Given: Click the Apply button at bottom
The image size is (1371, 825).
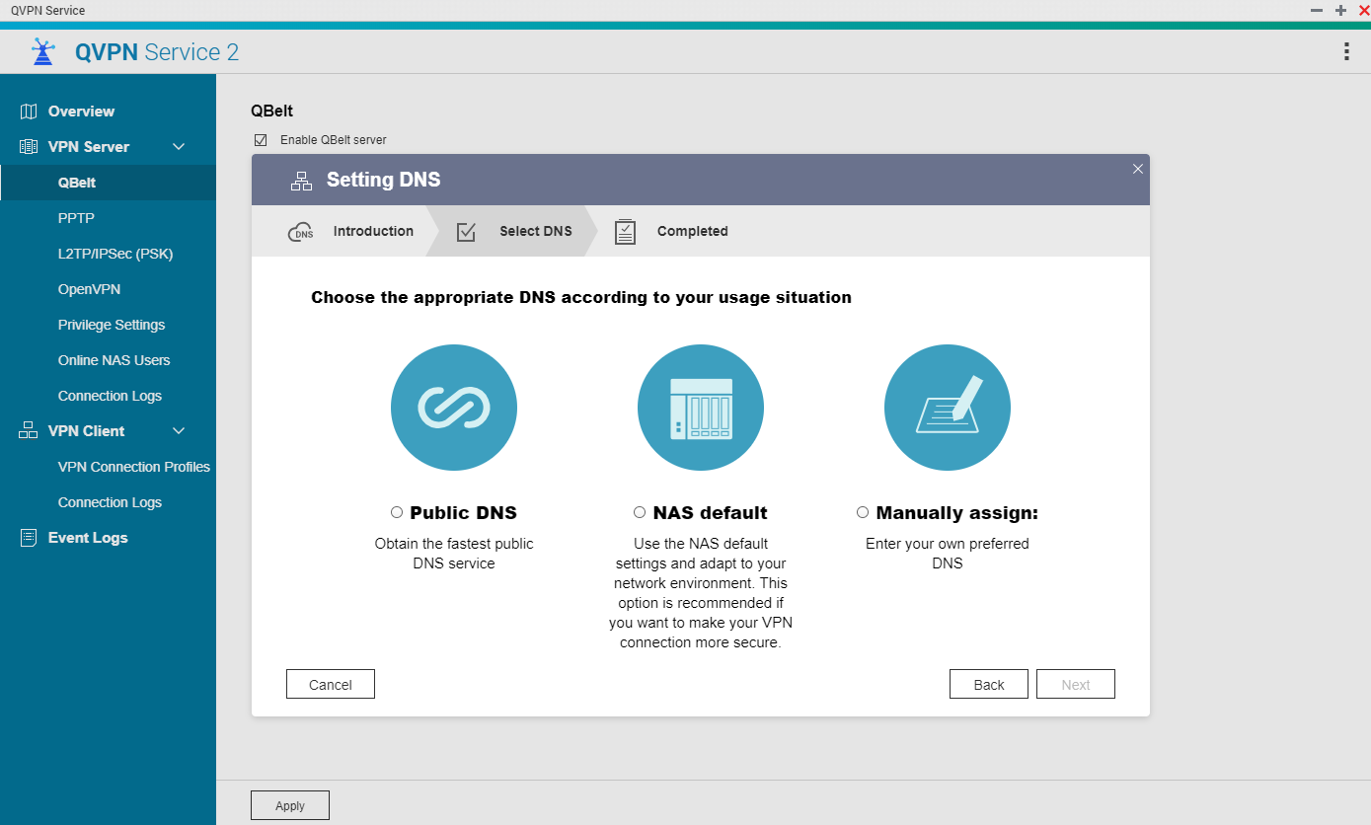Looking at the screenshot, I should [290, 805].
